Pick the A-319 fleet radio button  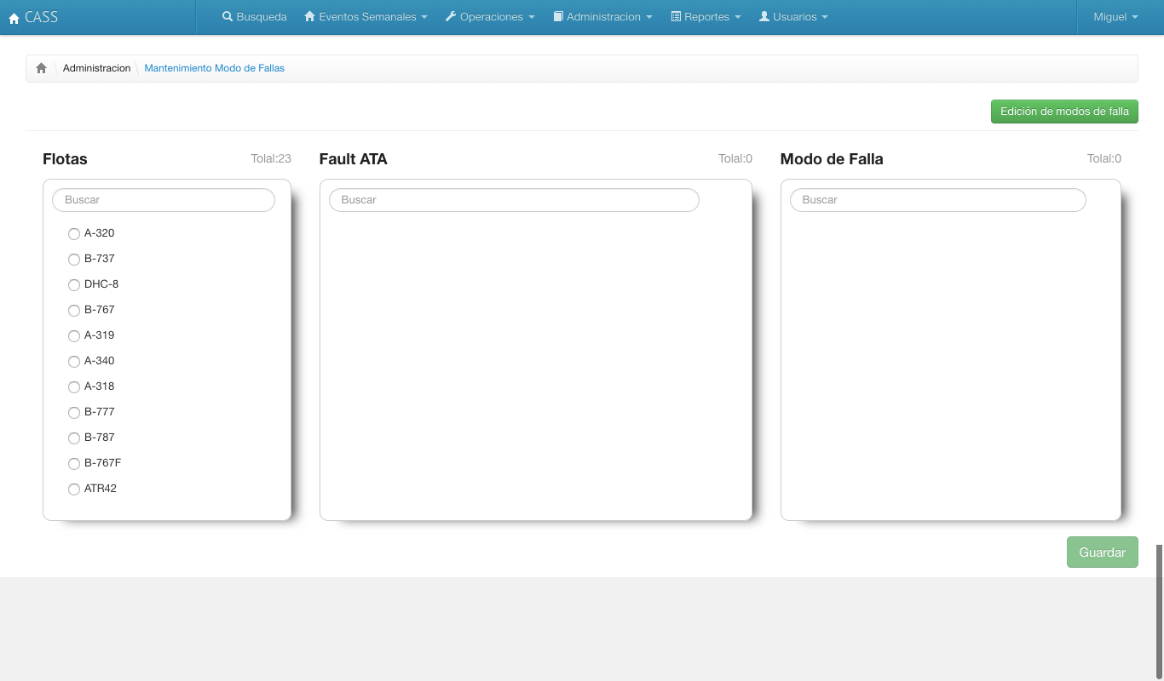click(x=74, y=336)
